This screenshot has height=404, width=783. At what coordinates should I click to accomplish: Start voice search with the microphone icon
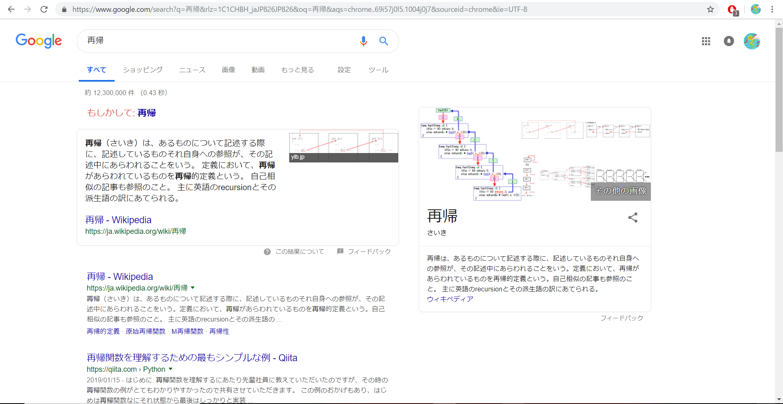coord(363,41)
